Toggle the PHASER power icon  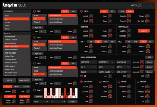click(100, 82)
